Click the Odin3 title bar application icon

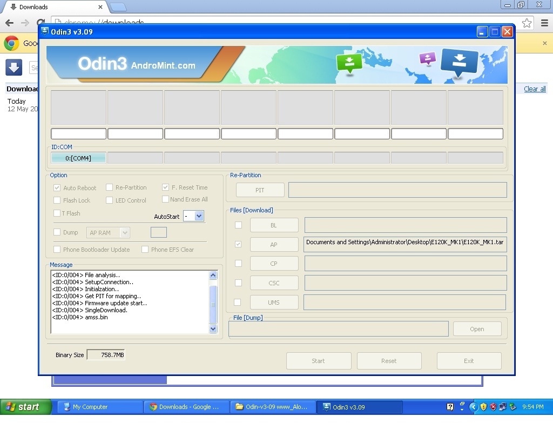45,31
